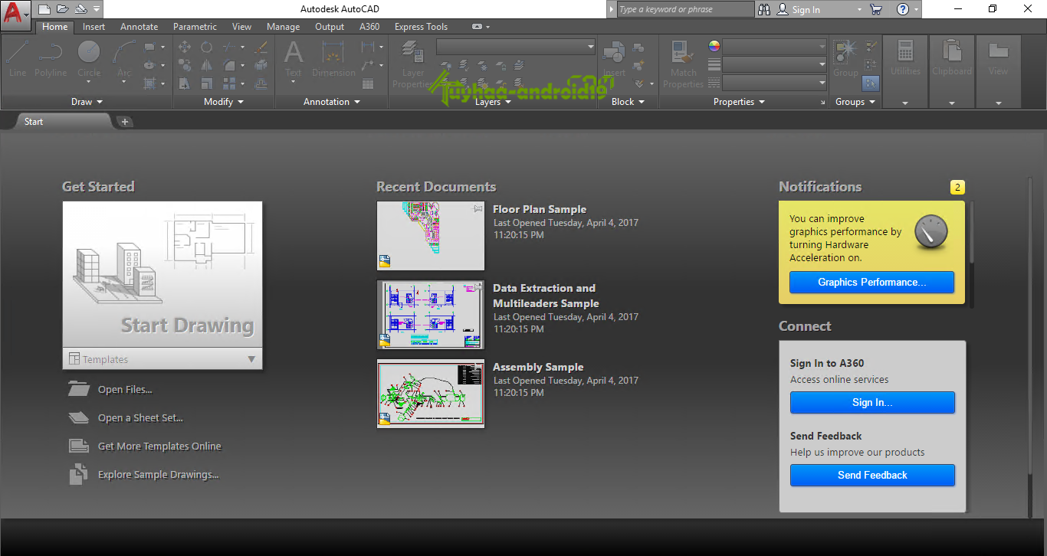The image size is (1047, 556).
Task: Click the Insert block tool
Action: (614, 58)
